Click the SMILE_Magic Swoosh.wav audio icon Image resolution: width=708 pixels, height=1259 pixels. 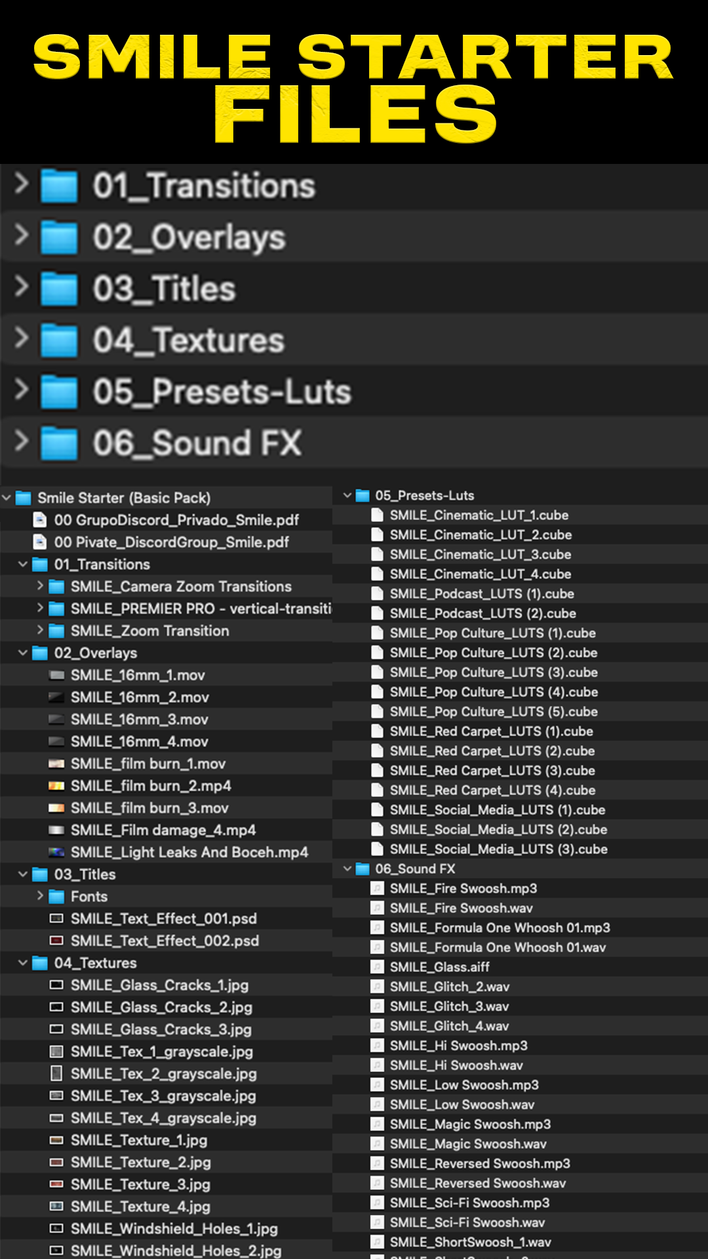click(x=377, y=1144)
